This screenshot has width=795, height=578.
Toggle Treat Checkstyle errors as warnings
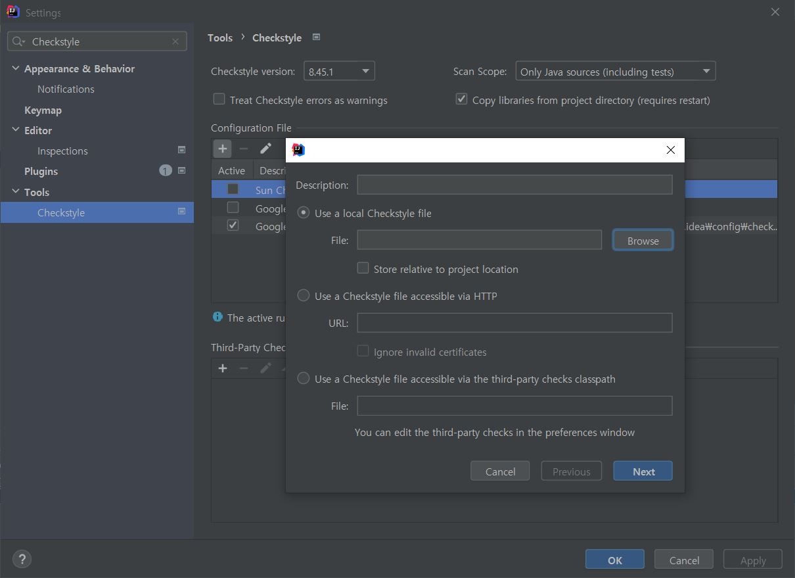(219, 99)
